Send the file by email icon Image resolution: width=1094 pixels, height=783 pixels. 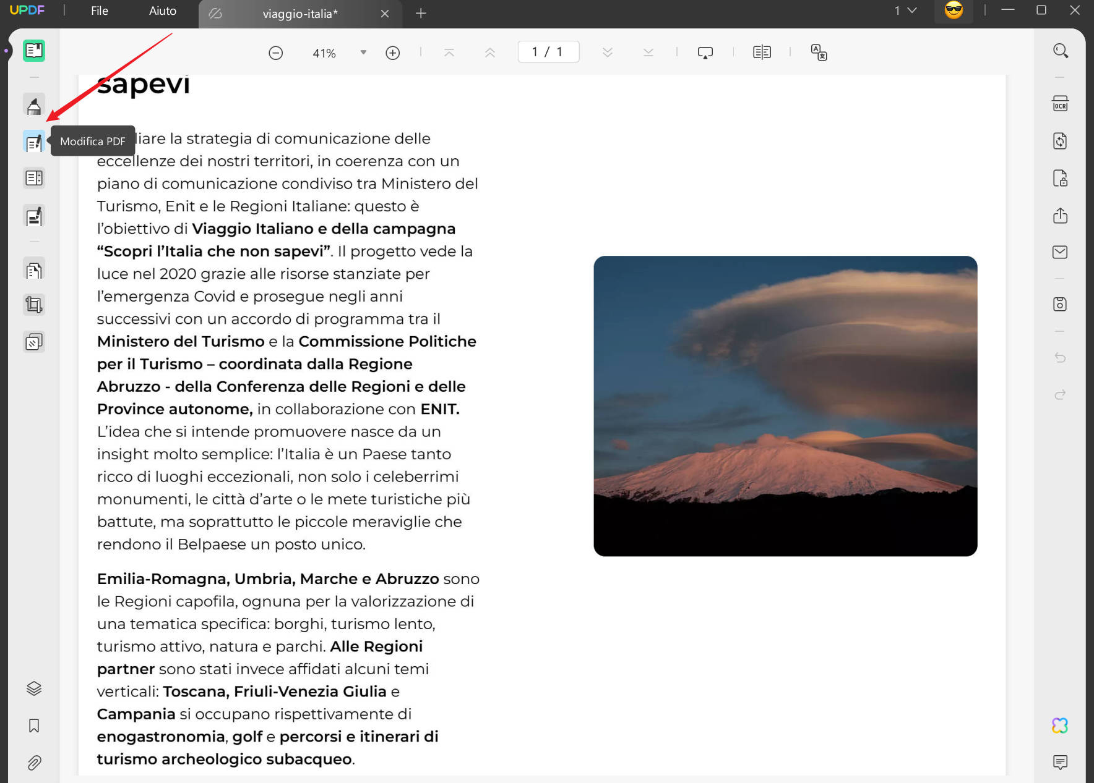(1060, 252)
